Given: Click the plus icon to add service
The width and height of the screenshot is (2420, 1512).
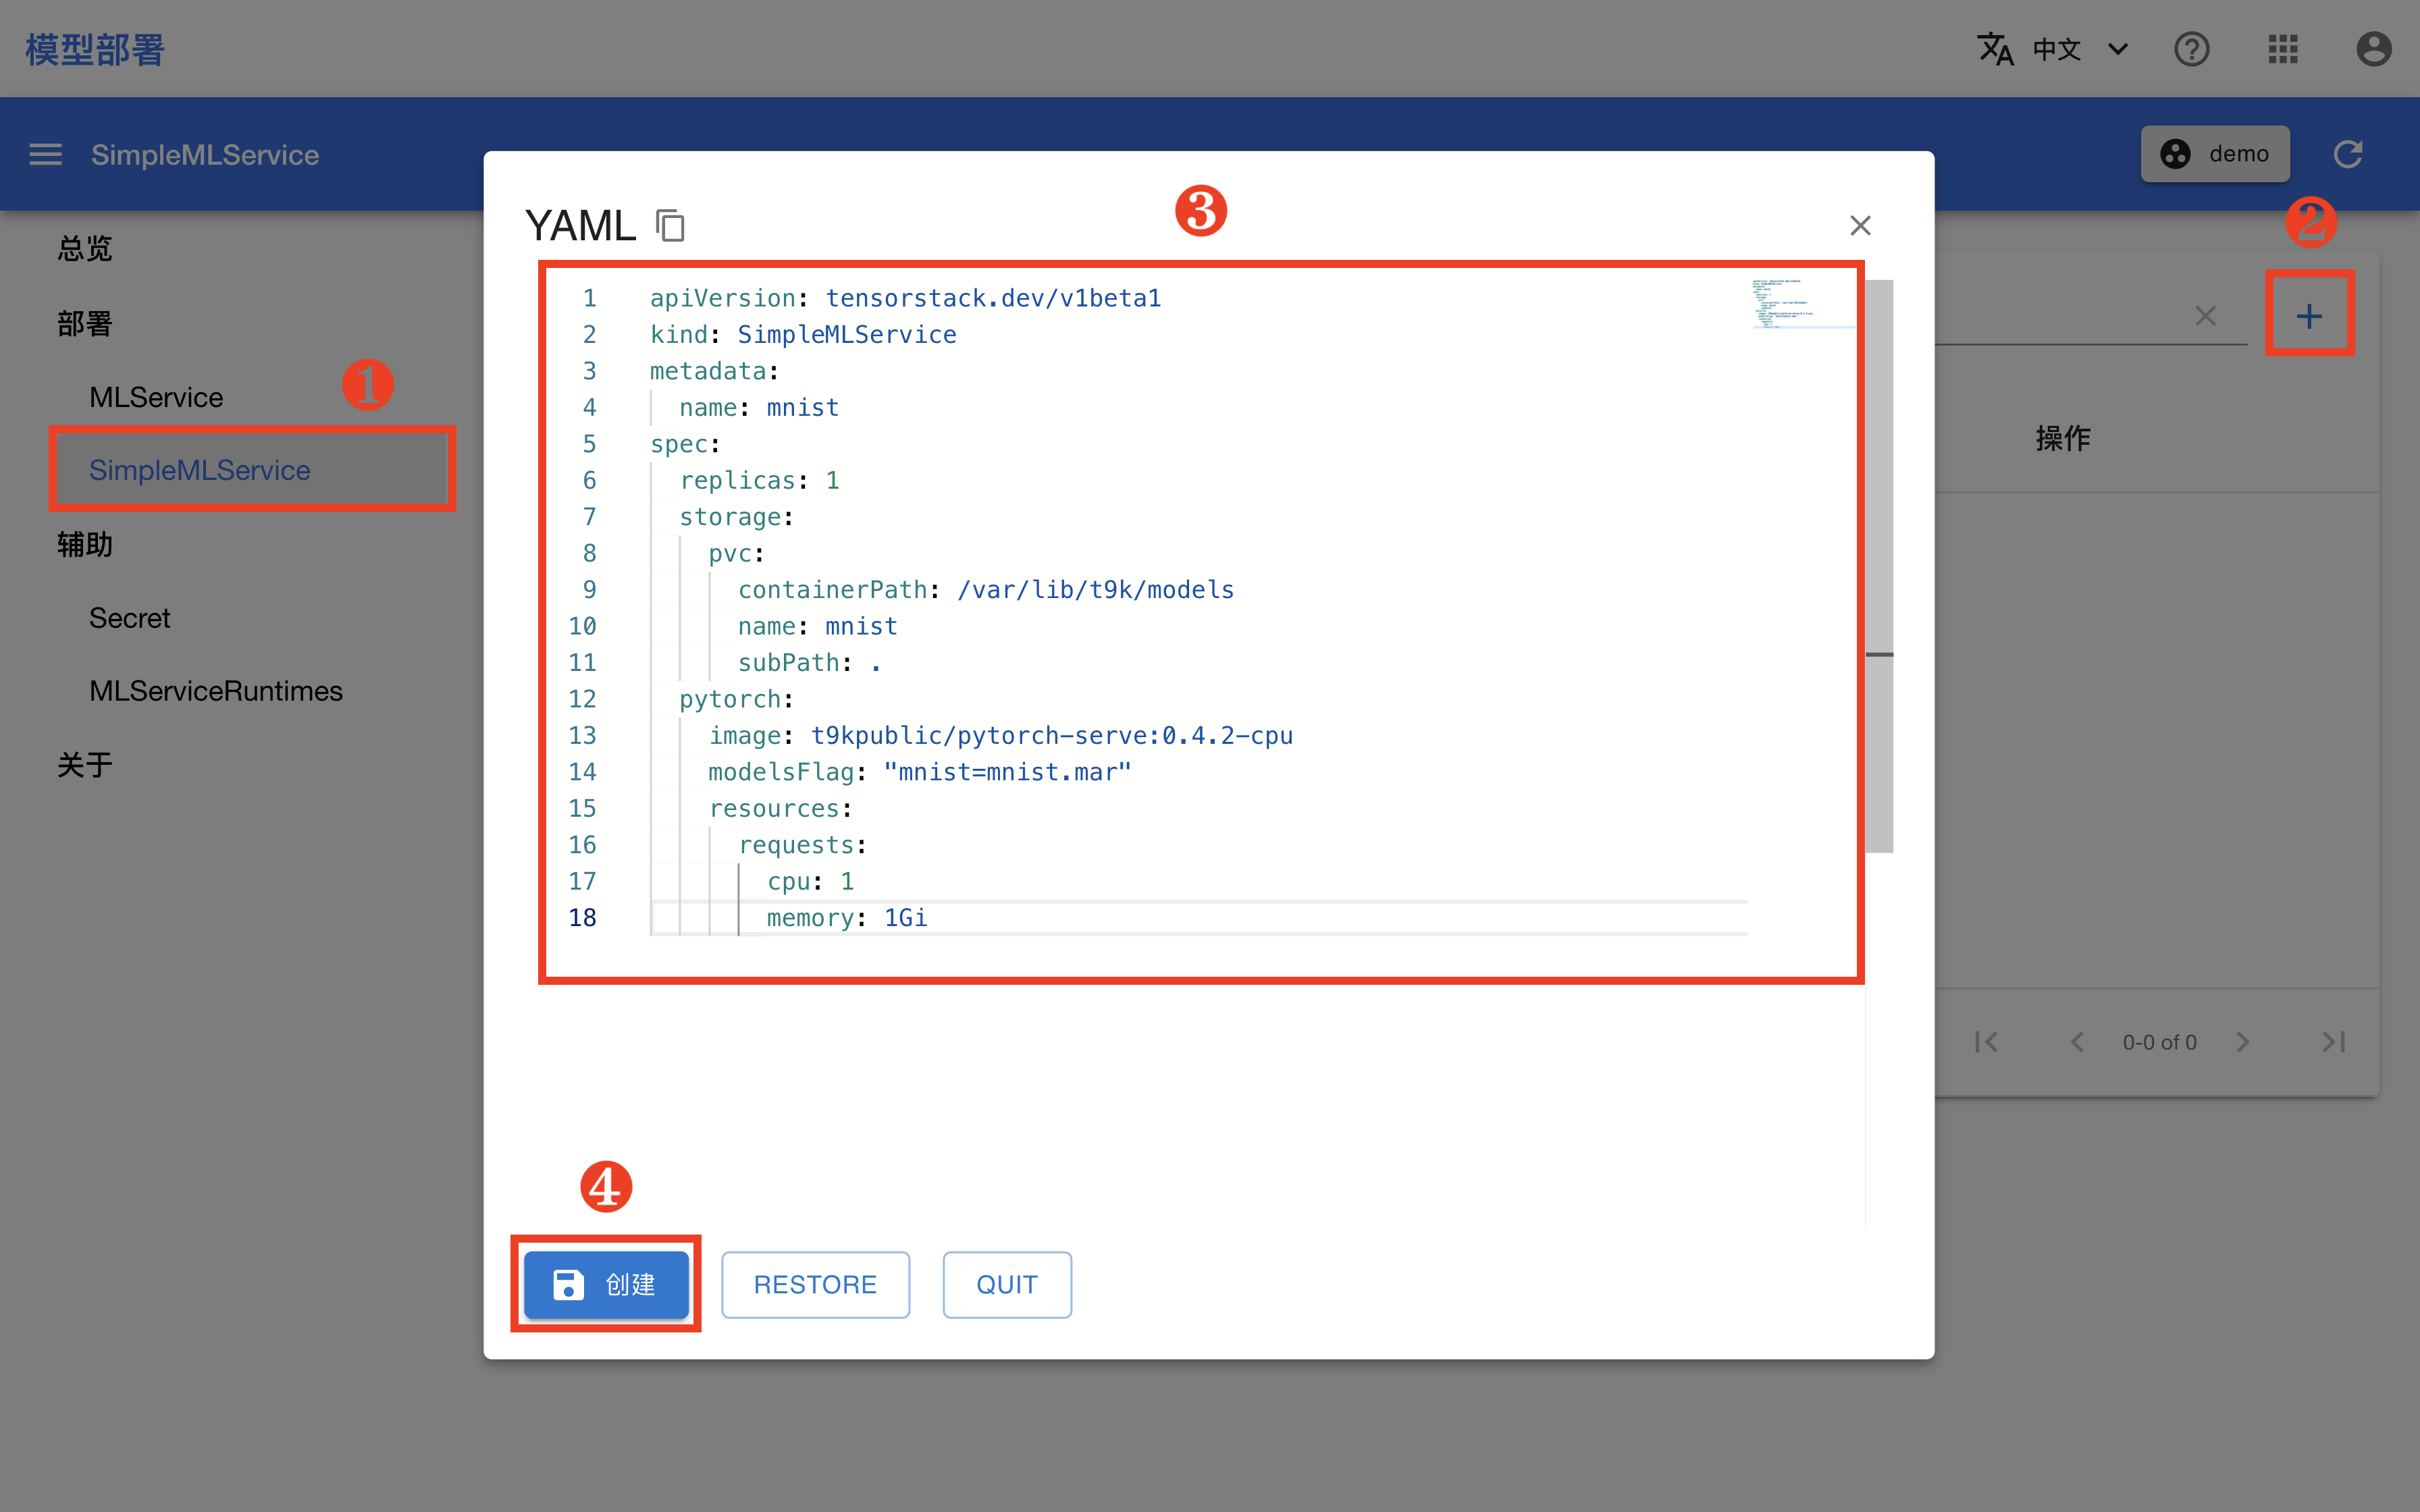Looking at the screenshot, I should (2309, 316).
